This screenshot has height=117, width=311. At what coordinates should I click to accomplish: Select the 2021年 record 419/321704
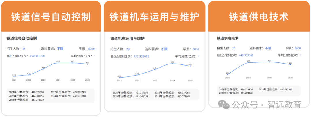(26, 92)
